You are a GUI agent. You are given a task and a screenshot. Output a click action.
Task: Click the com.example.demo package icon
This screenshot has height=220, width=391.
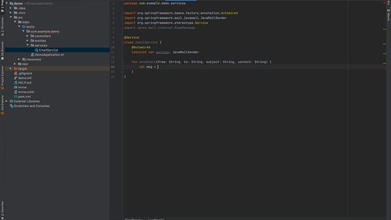click(x=28, y=31)
